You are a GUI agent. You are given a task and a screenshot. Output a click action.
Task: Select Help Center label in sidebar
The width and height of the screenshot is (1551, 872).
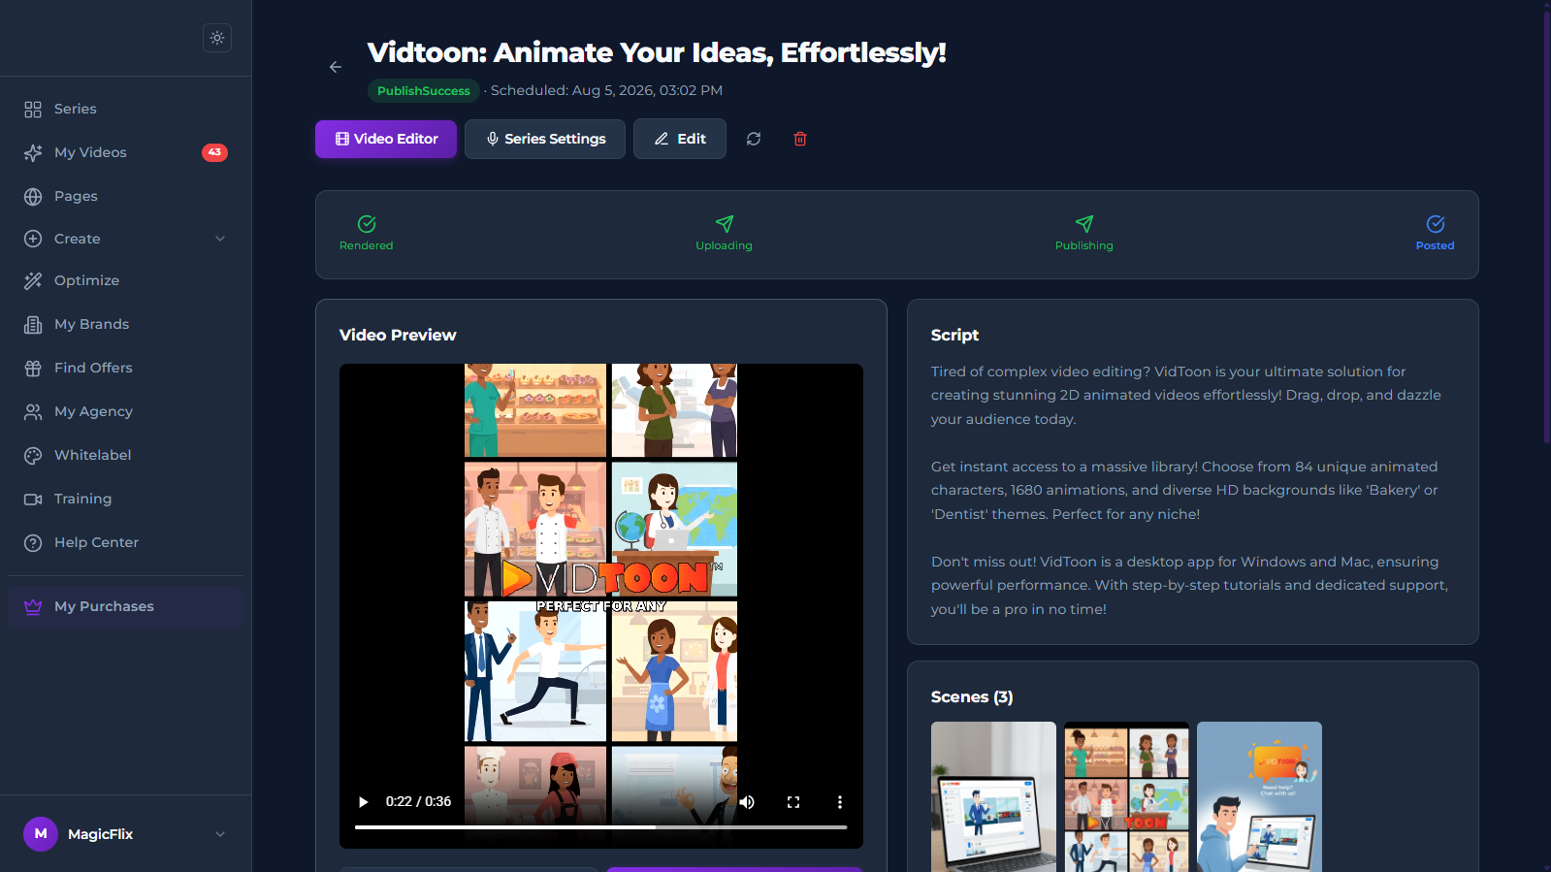tap(96, 542)
